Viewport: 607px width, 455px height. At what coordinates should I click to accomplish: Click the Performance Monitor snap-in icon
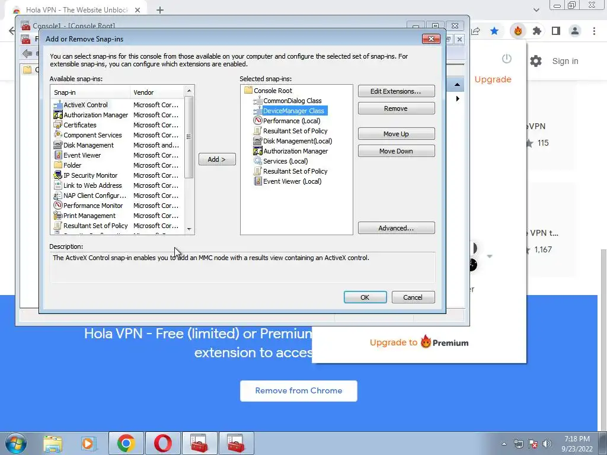[57, 206]
